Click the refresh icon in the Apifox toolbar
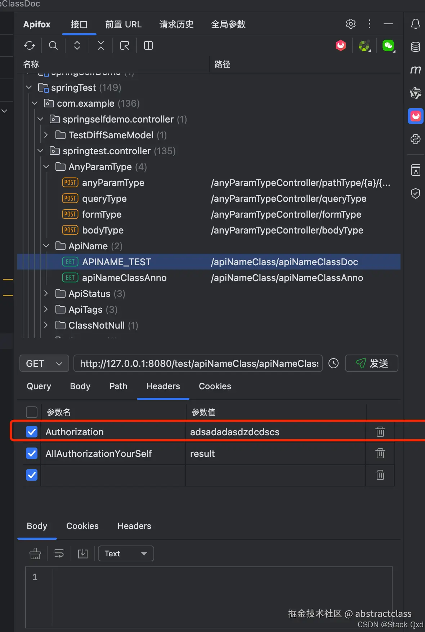 [x=30, y=46]
